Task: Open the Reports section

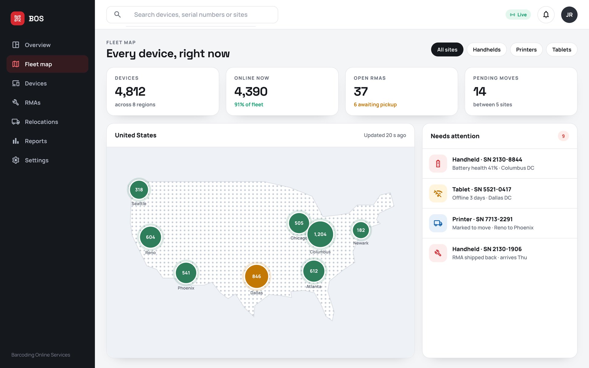Action: point(47,141)
